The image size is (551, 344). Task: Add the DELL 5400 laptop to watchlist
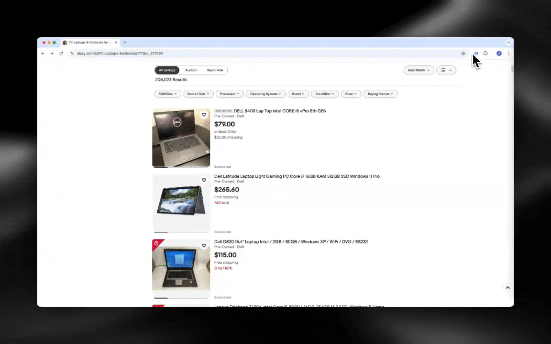204,115
